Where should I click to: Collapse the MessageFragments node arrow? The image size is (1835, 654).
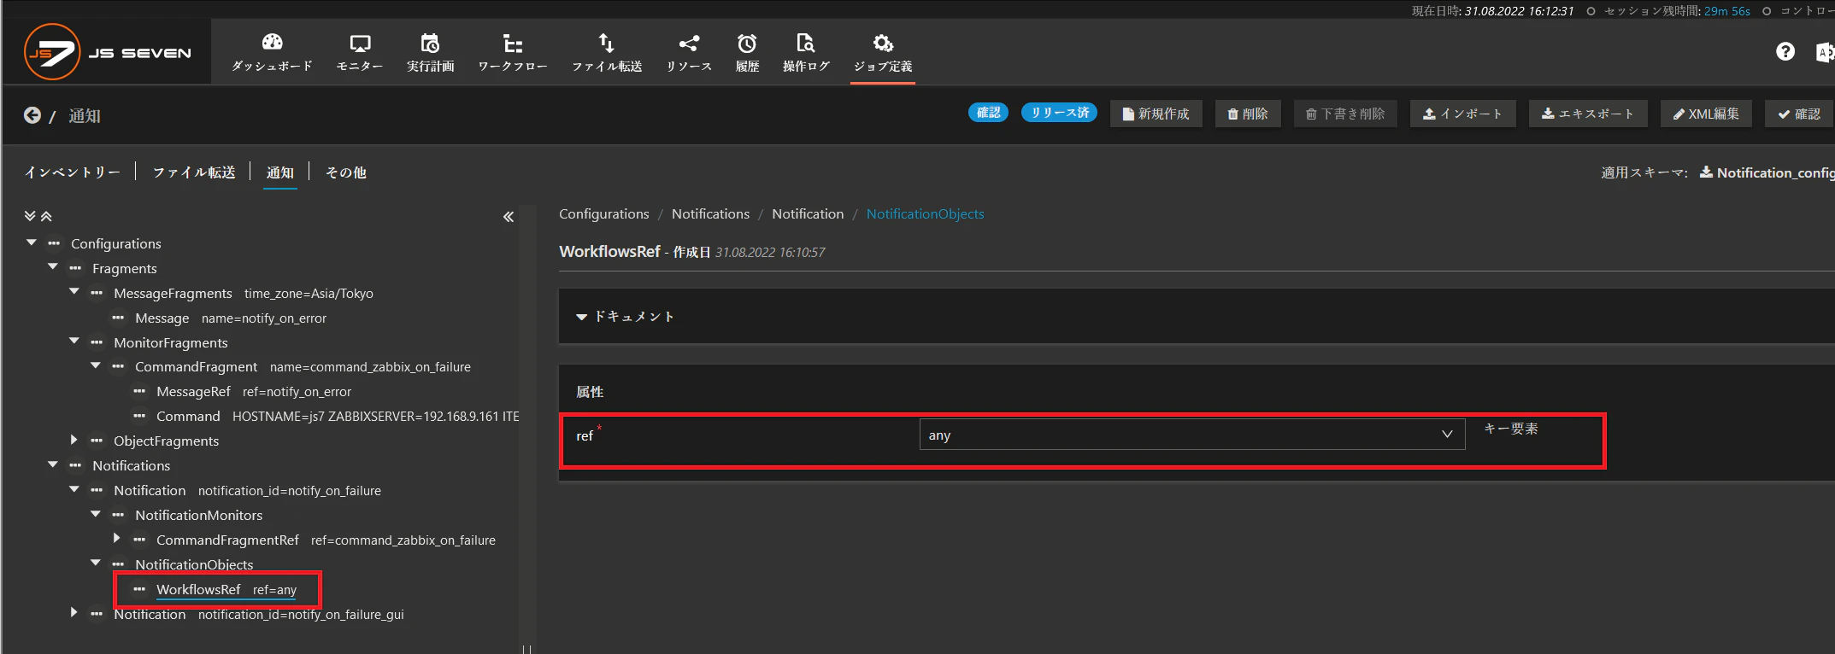(x=74, y=292)
